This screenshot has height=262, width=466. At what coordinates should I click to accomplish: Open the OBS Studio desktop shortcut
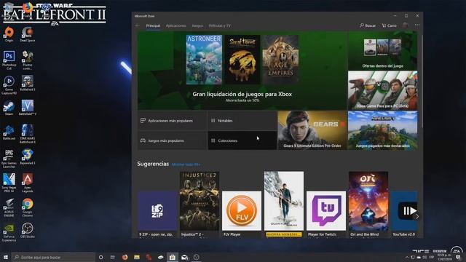coord(28,231)
